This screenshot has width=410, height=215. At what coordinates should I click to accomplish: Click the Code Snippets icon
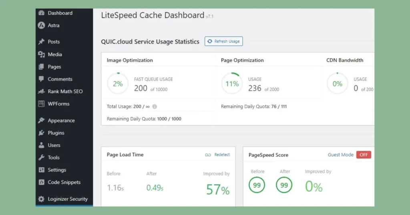[x=41, y=182]
